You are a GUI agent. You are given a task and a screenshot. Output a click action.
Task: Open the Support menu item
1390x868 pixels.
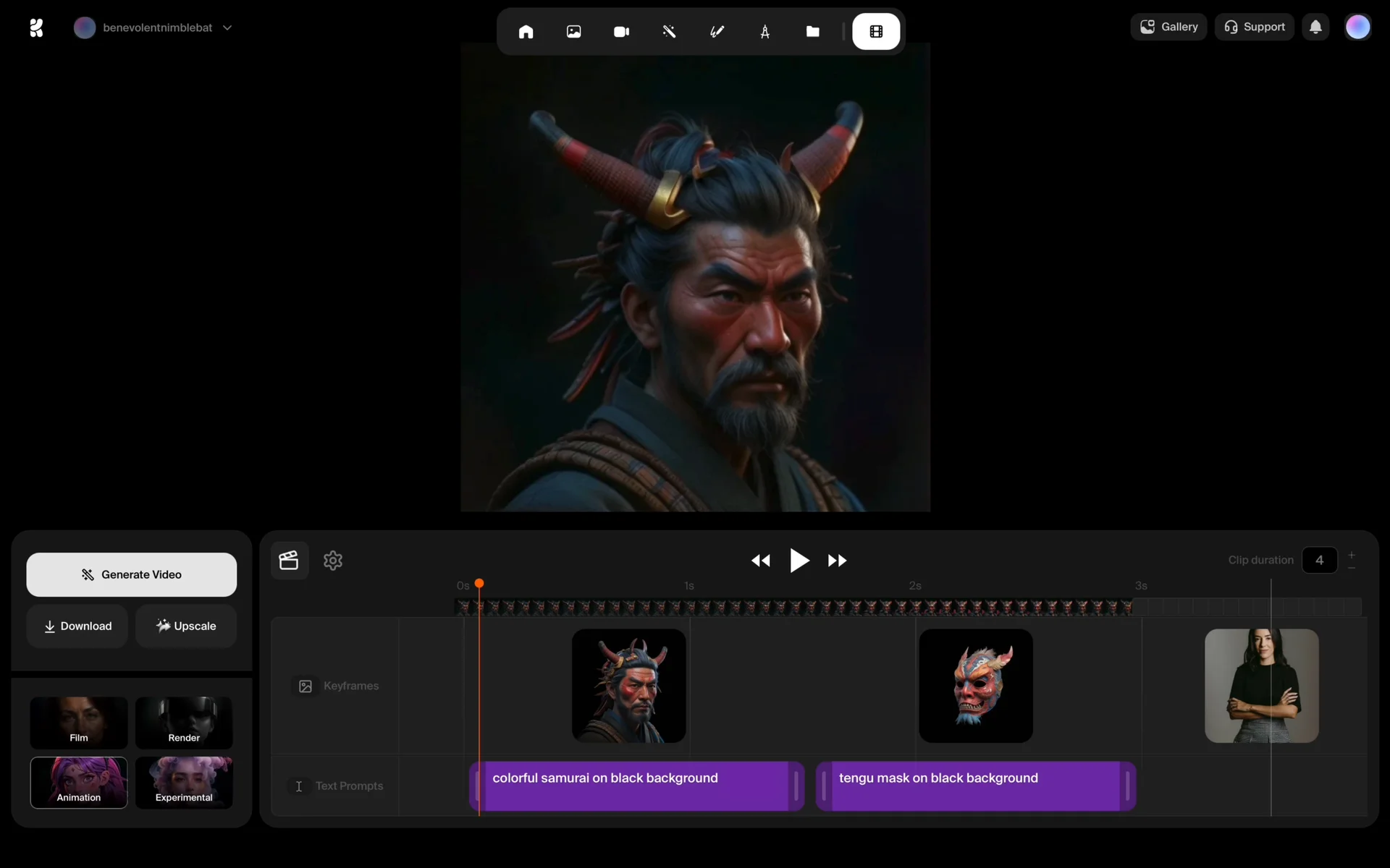pyautogui.click(x=1254, y=27)
